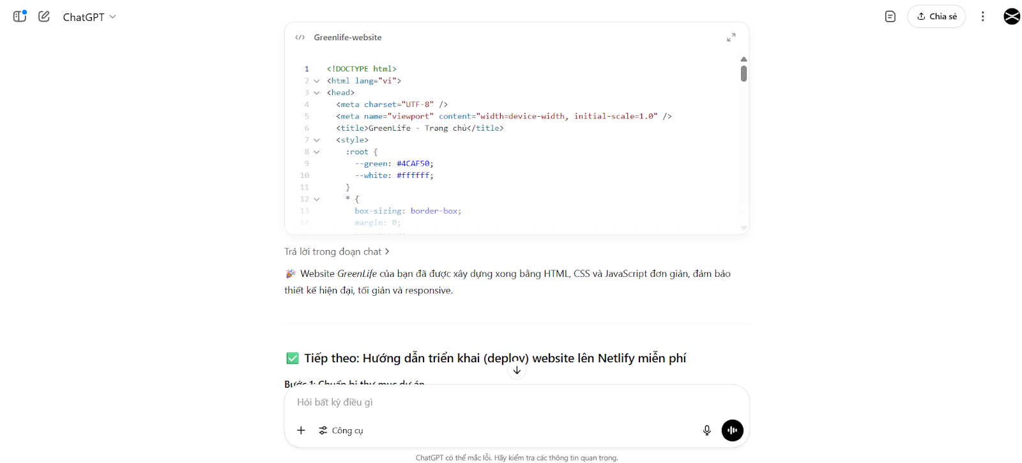Click the green check emoji before Tiếp theo
The image size is (1022, 463).
click(293, 358)
